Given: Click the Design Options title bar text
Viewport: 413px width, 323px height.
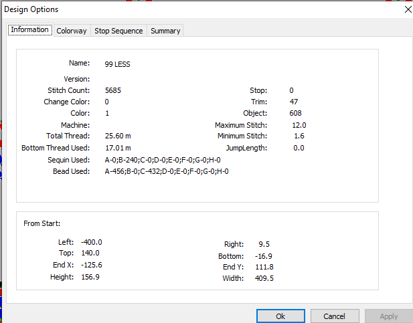Looking at the screenshot, I should [31, 9].
